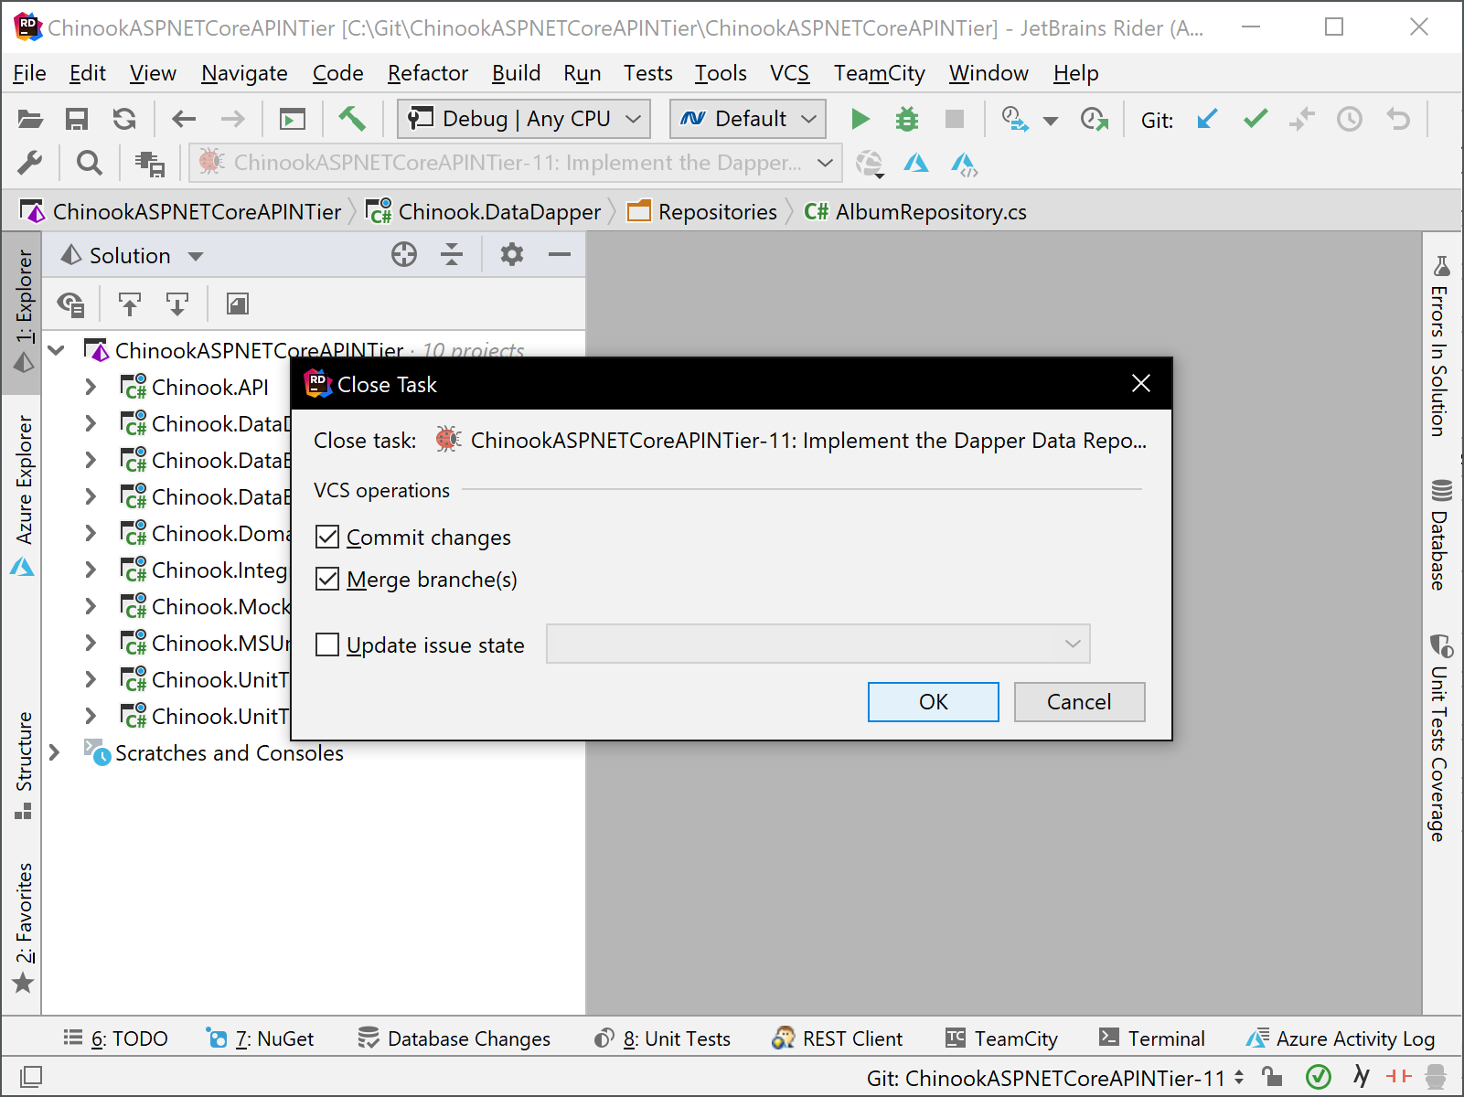Open the Tools menu

pyautogui.click(x=721, y=73)
